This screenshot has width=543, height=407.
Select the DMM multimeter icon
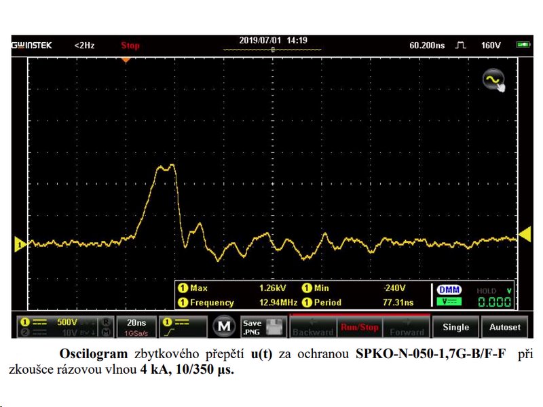(448, 290)
